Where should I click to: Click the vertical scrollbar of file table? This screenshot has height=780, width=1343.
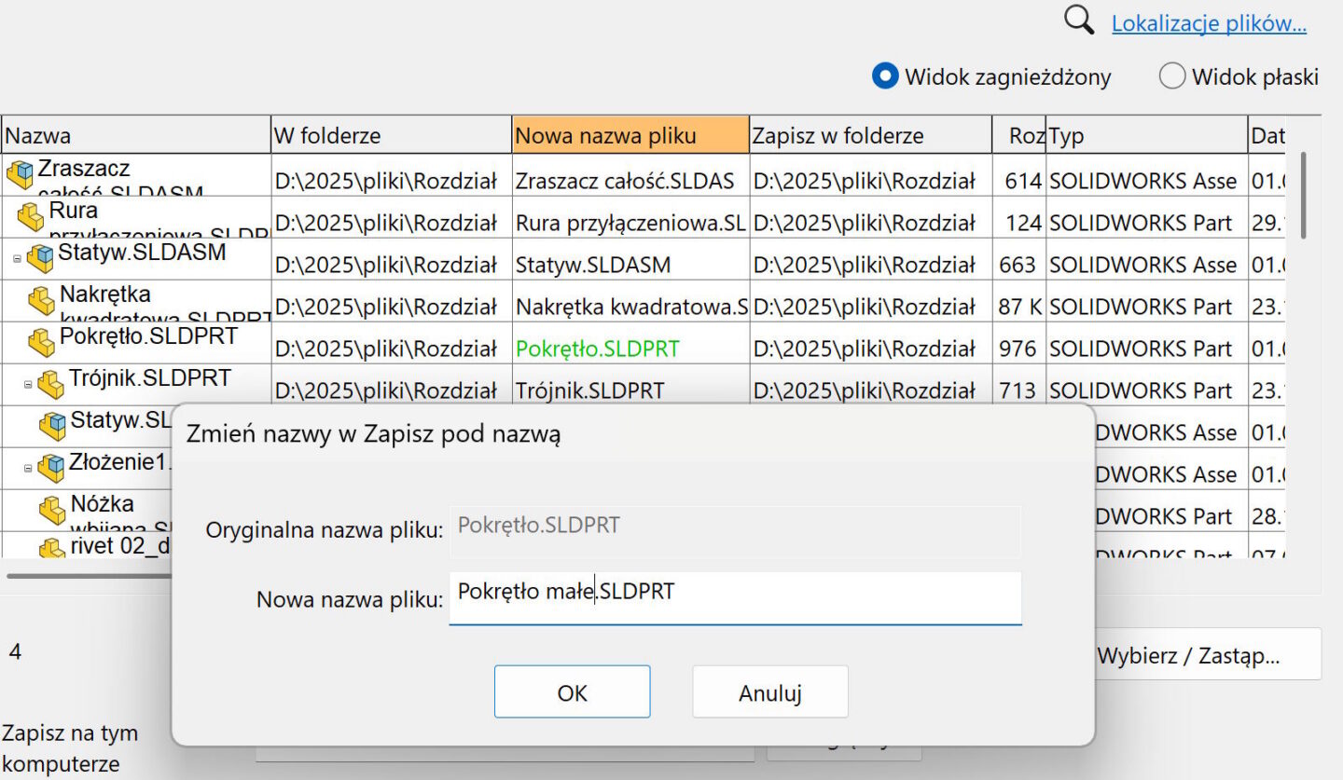coord(1302,196)
